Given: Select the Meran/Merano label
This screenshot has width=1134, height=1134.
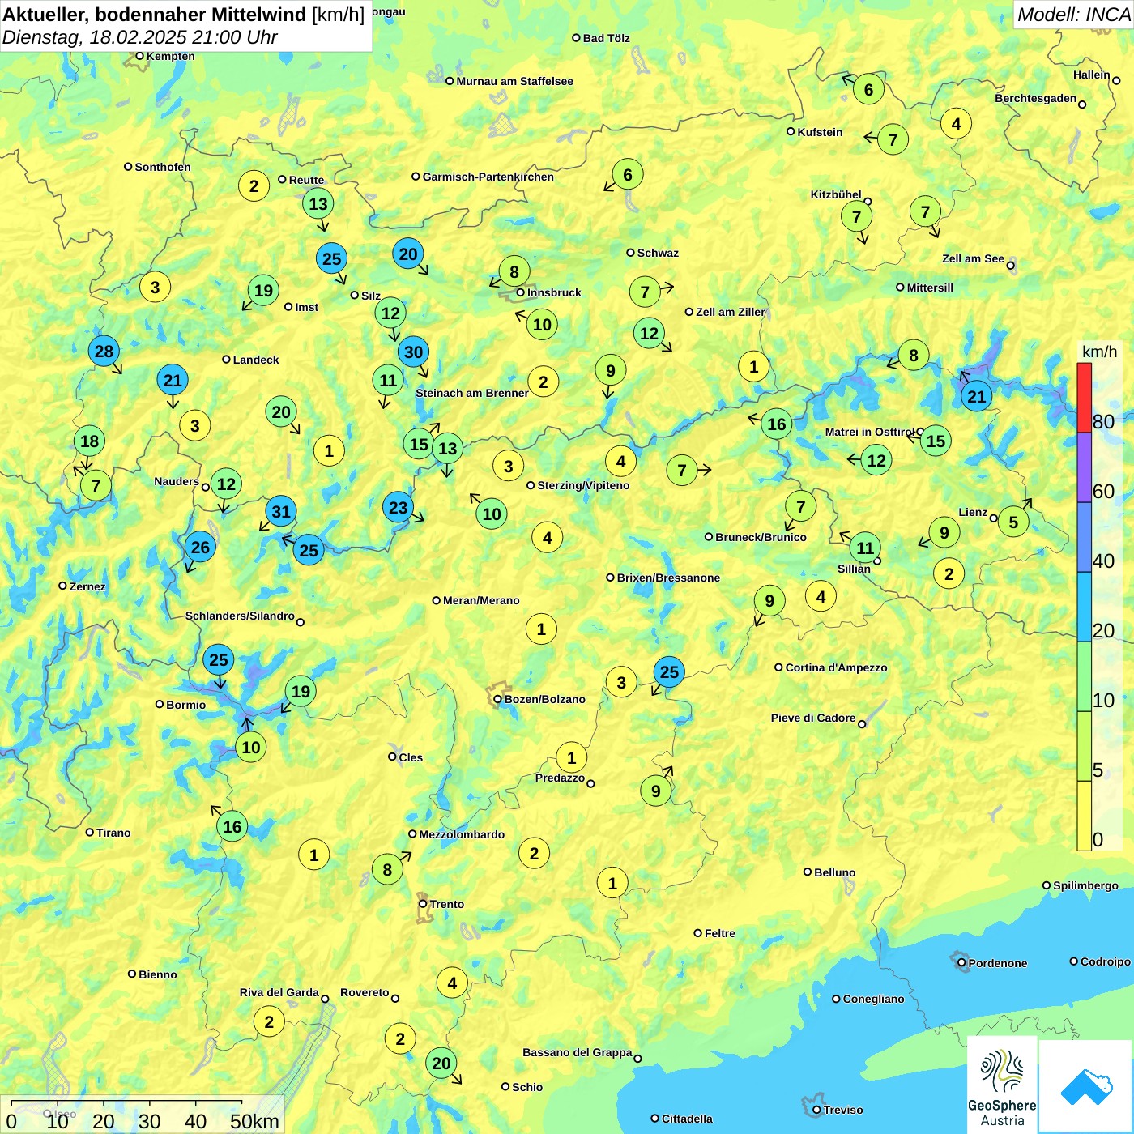Looking at the screenshot, I should 481,600.
